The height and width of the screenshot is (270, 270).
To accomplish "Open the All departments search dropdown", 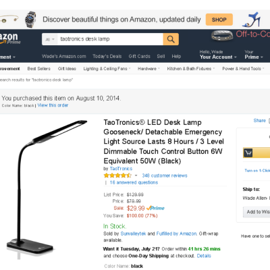I will click(x=50, y=39).
